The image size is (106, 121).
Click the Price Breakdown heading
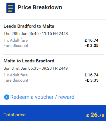click(40, 8)
